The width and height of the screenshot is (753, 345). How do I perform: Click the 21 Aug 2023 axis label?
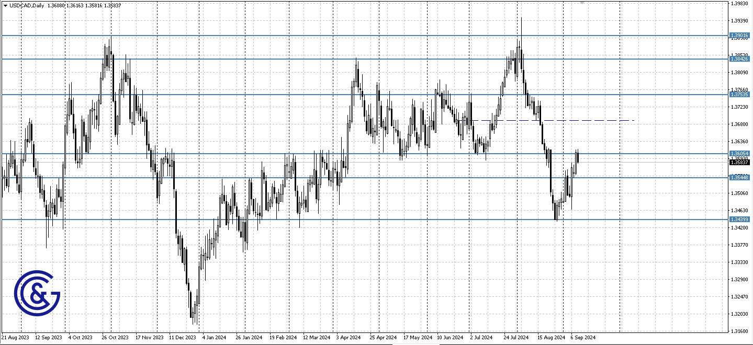click(15, 338)
